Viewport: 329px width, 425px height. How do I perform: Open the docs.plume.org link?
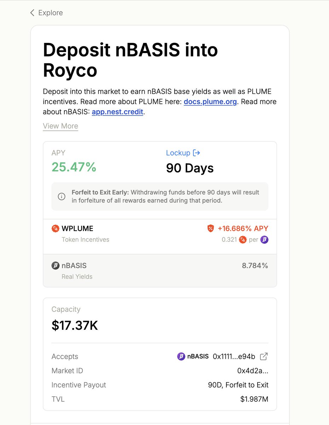(210, 102)
